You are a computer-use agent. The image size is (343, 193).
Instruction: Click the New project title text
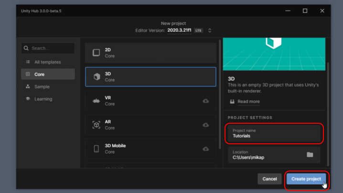tap(173, 23)
